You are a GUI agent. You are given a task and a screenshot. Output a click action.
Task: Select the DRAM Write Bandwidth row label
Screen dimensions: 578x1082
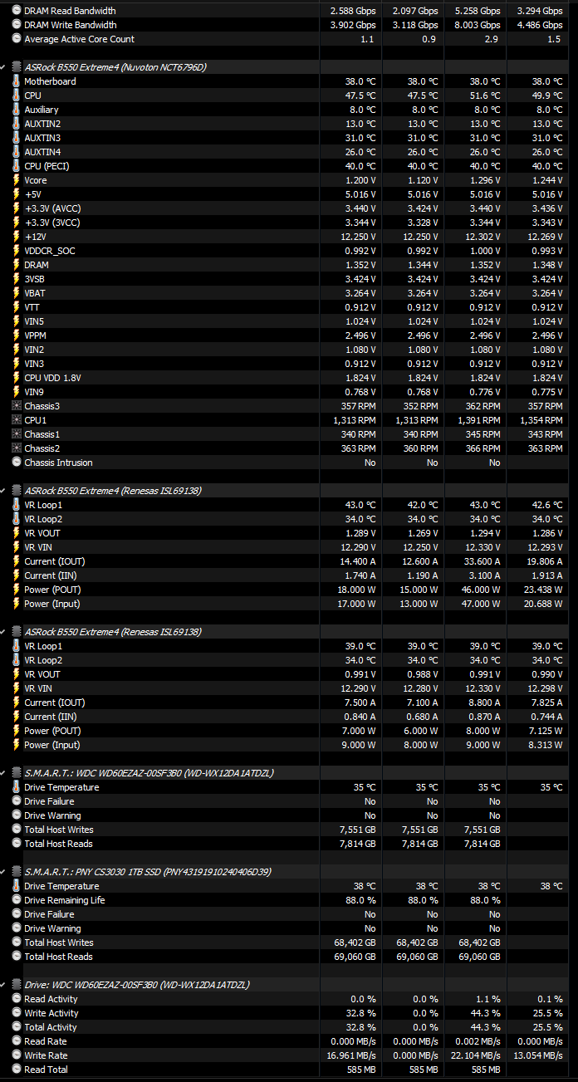(x=70, y=25)
